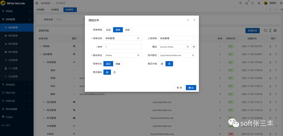Expand the 组织管理 row in table
The image size is (283, 136).
44,102
